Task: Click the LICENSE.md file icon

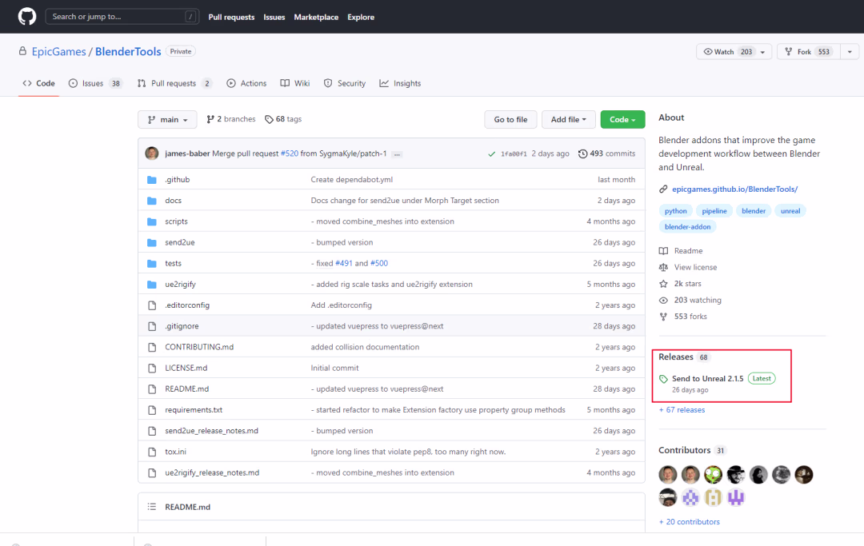Action: pos(152,369)
